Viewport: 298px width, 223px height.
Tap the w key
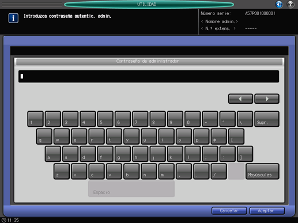click(62, 137)
